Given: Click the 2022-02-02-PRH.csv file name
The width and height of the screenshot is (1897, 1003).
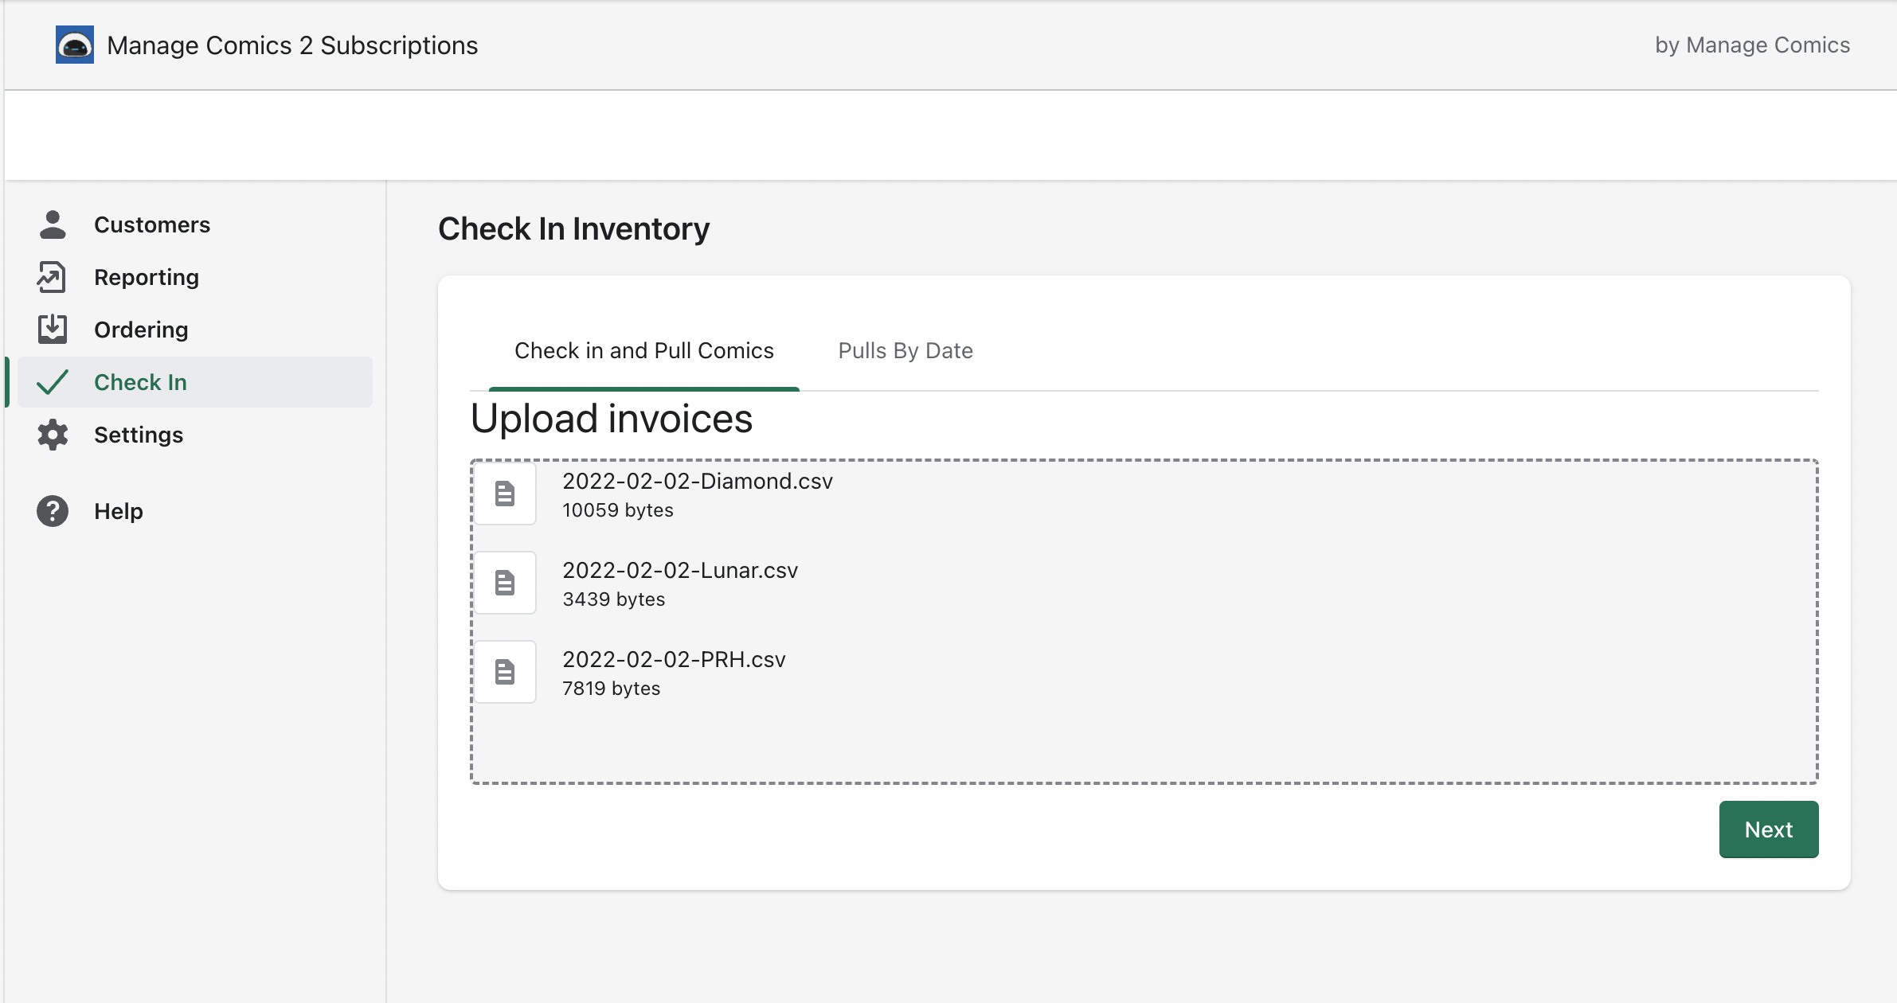Looking at the screenshot, I should click(674, 660).
